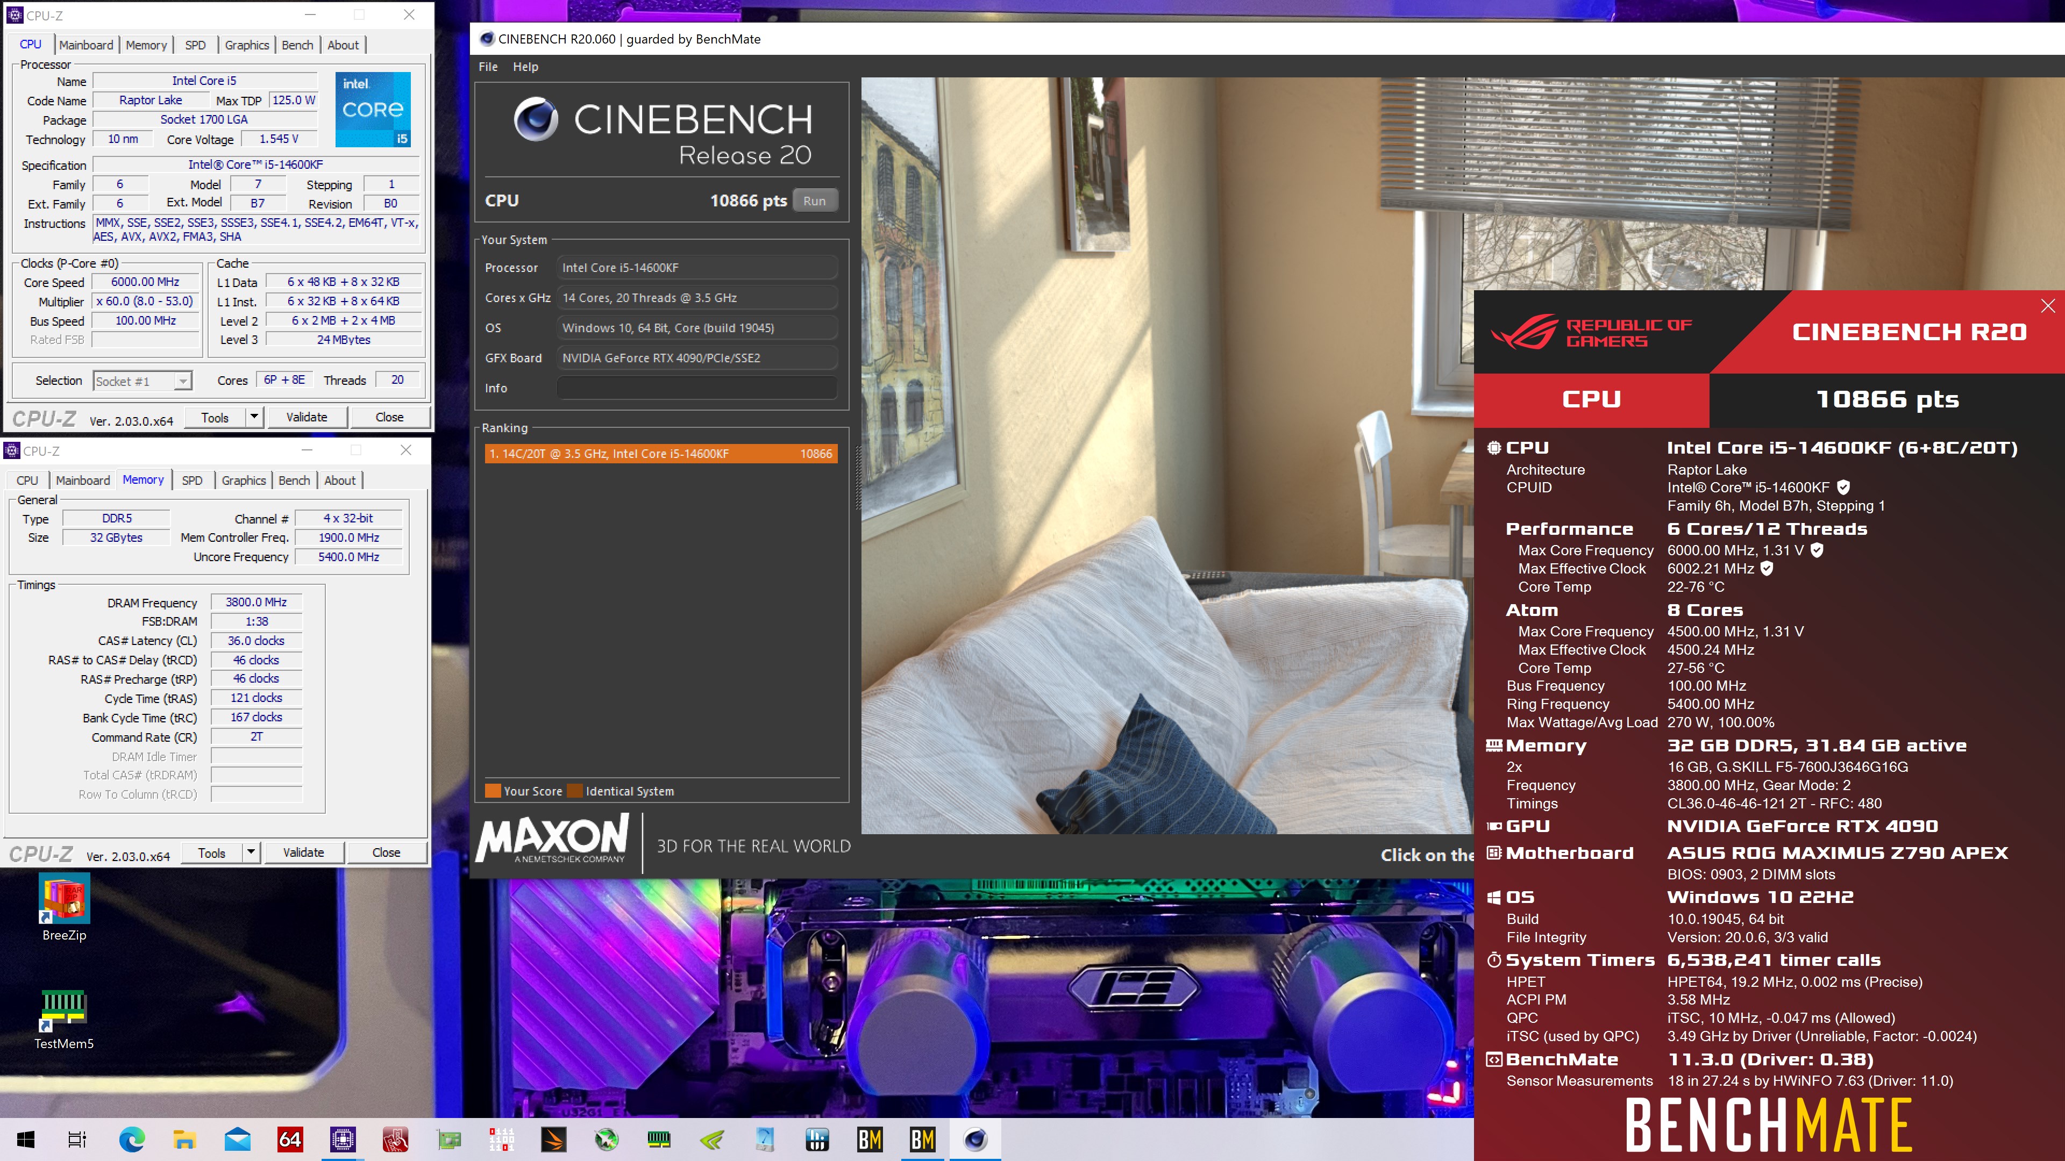
Task: Select the i5-14600KF ranking entry scoring 10866
Action: (x=661, y=454)
